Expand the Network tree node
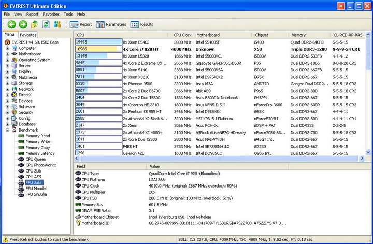Screen dimensions: 373x244 pyautogui.click(x=7, y=89)
